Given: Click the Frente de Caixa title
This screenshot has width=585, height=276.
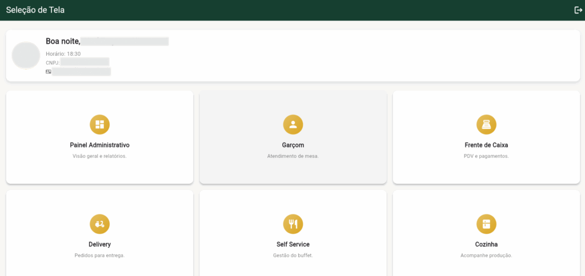Looking at the screenshot, I should tap(486, 145).
